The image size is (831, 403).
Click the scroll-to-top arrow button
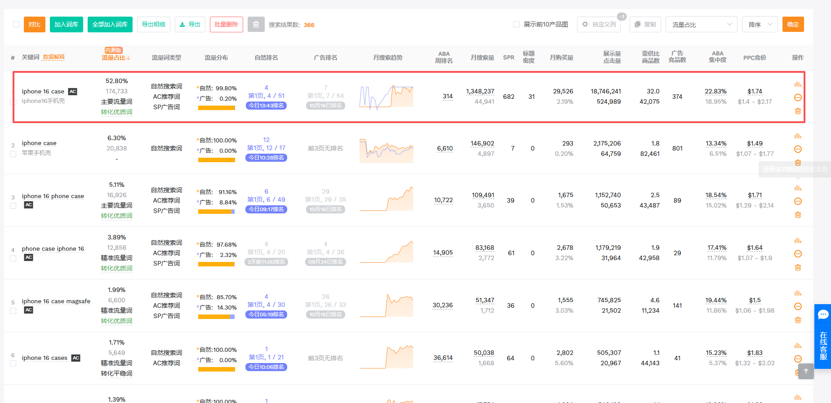pos(806,371)
